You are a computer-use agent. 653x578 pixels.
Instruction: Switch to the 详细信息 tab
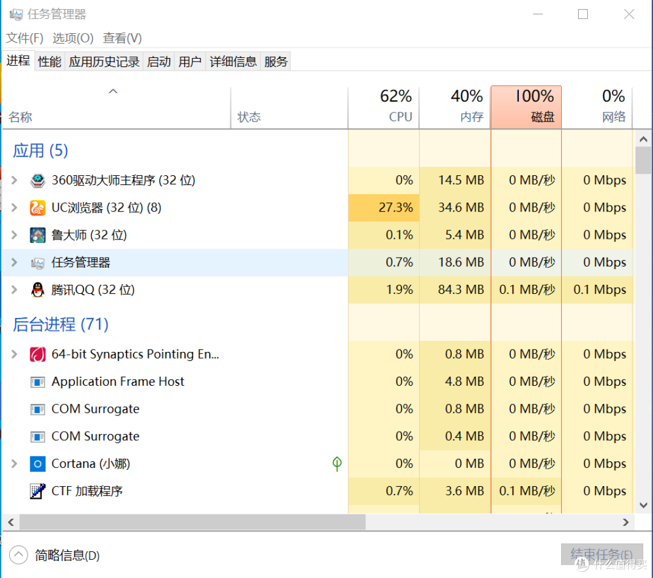tap(233, 62)
